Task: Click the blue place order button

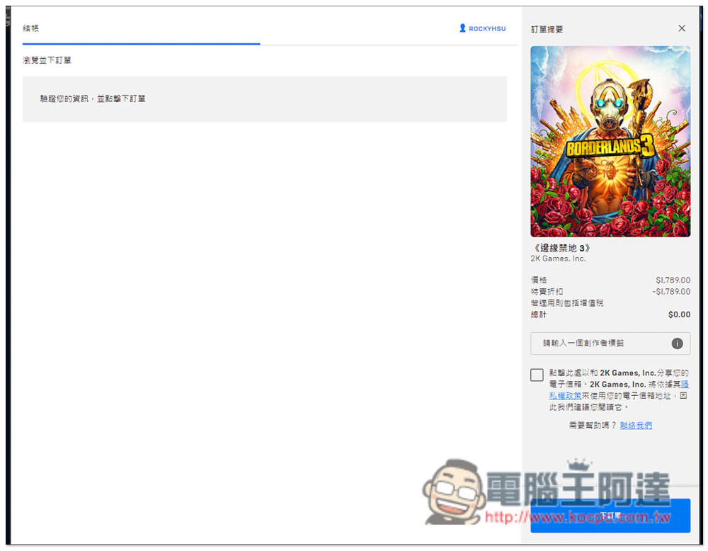Action: (610, 516)
